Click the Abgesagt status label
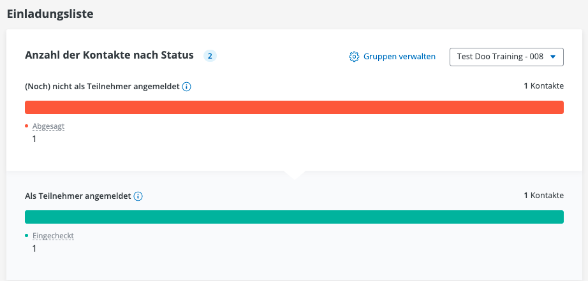Image resolution: width=588 pixels, height=281 pixels. 48,126
